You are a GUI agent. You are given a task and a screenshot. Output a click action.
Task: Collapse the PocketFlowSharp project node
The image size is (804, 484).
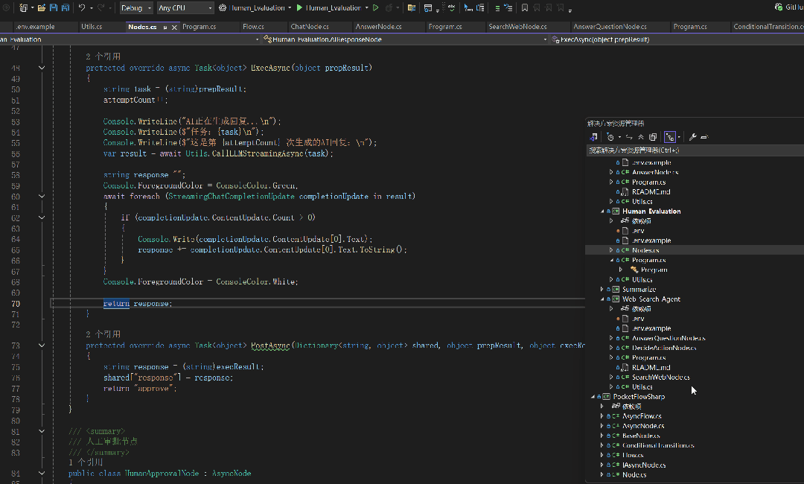click(593, 397)
